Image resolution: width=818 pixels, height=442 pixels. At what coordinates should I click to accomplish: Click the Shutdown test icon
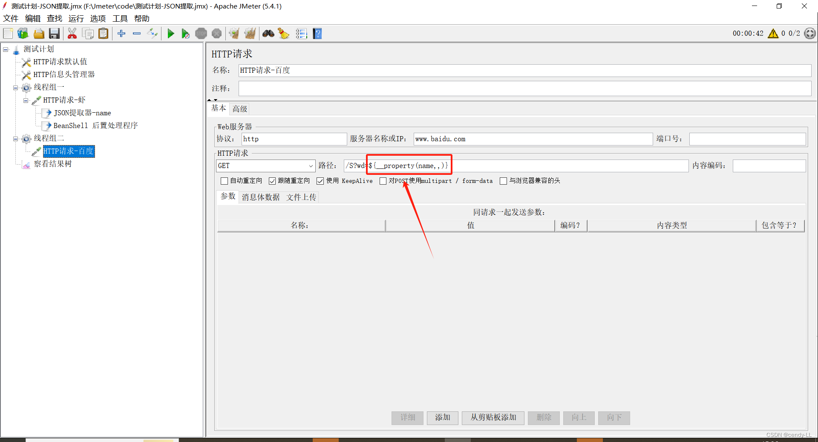(217, 34)
